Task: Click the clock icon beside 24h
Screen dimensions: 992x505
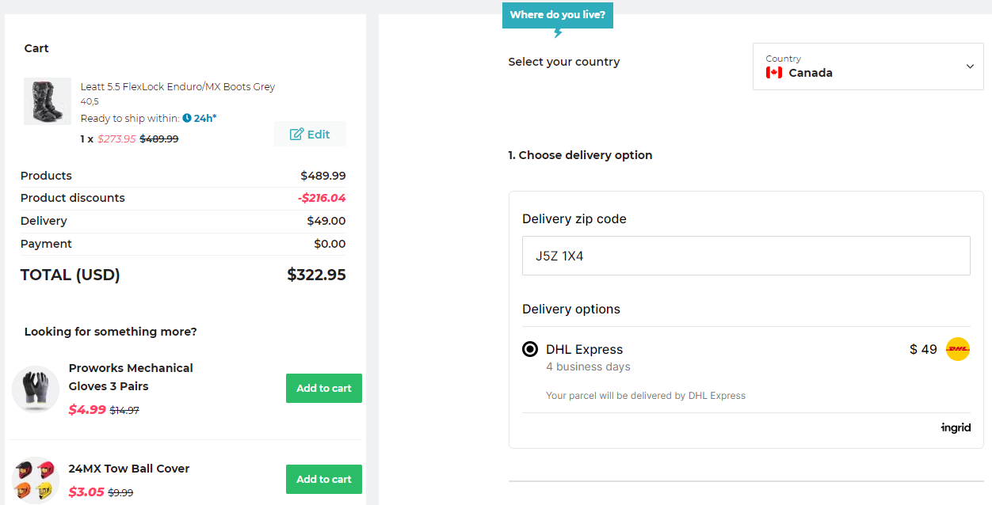Action: (x=187, y=118)
